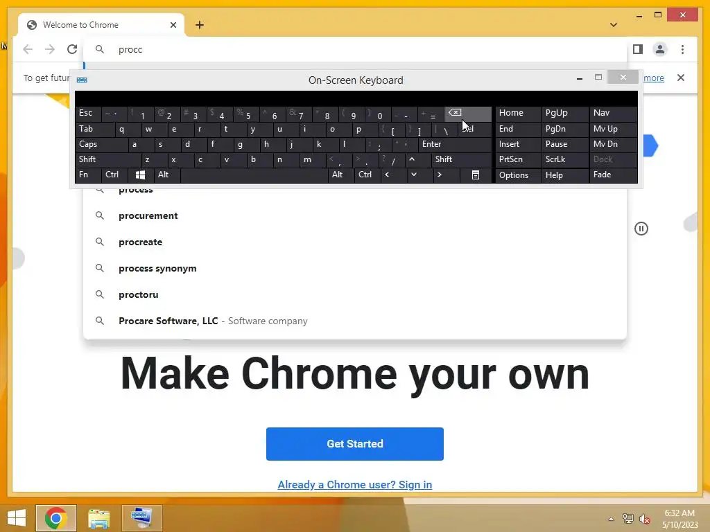Toggle the left Shift key

[x=108, y=159]
